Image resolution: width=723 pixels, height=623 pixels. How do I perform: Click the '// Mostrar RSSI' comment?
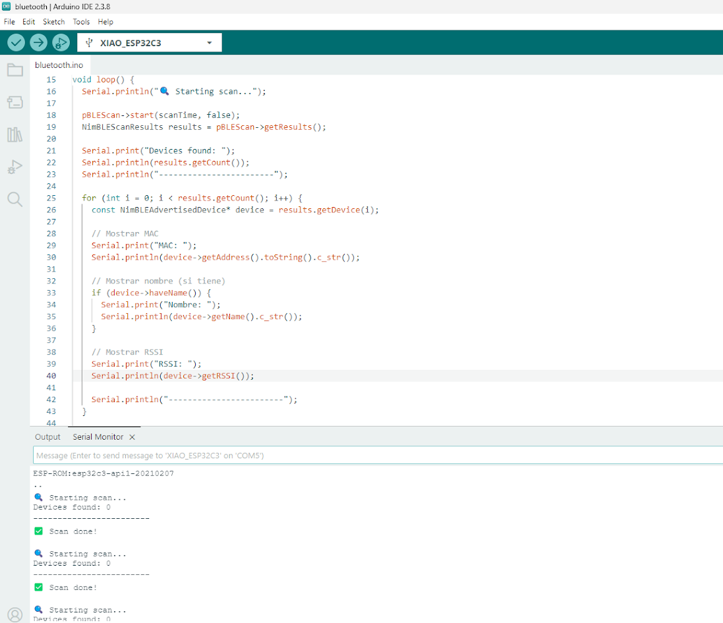127,352
